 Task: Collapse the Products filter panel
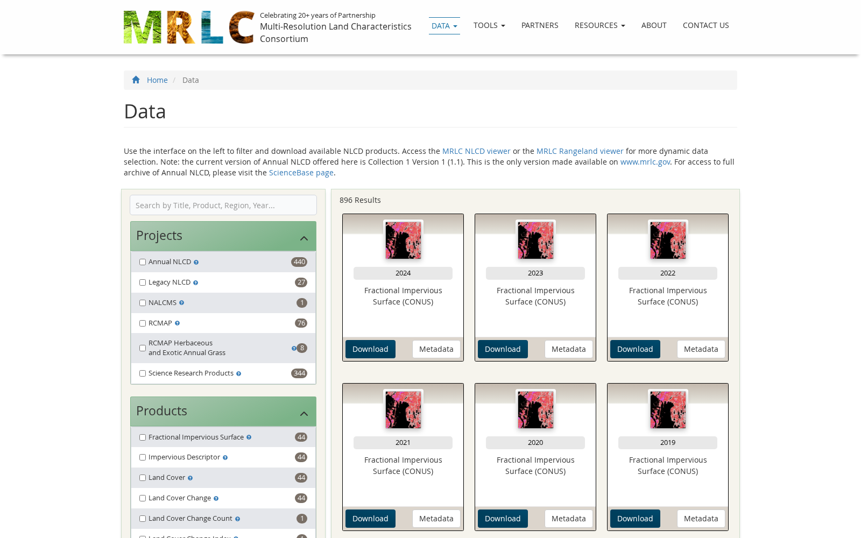(x=304, y=414)
